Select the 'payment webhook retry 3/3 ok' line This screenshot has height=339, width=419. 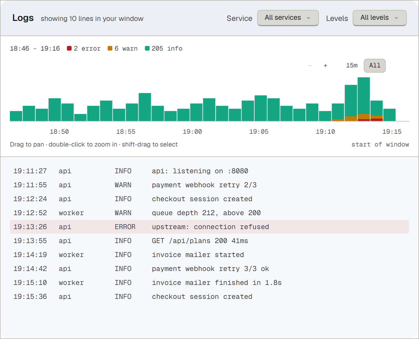pyautogui.click(x=210, y=269)
